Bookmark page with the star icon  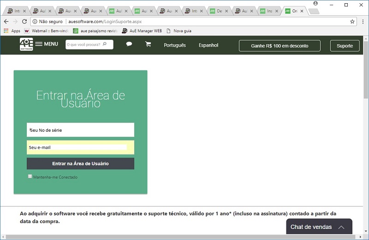pyautogui.click(x=352, y=22)
